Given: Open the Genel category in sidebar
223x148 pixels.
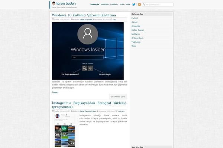Looking at the screenshot, I should (134, 22).
